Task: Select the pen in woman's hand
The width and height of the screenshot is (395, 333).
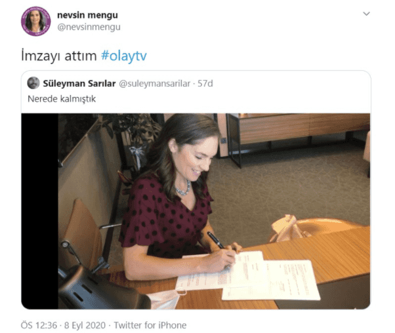Action: click(x=215, y=241)
